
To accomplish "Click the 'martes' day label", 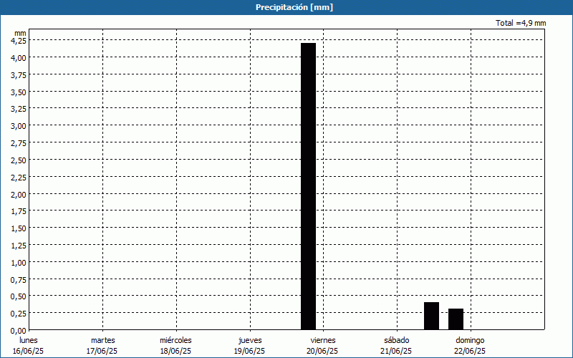I will [103, 340].
